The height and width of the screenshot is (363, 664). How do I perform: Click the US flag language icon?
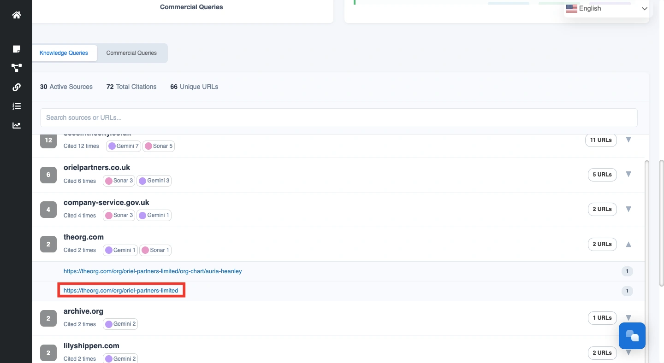(572, 8)
